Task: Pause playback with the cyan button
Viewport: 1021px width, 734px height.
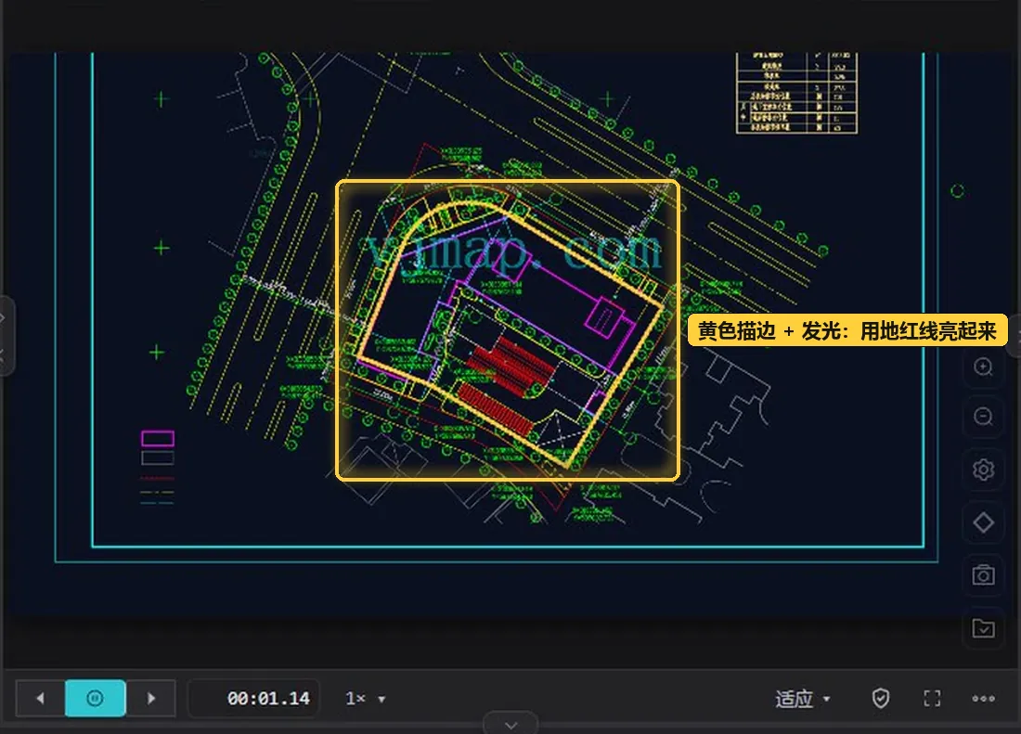Action: [95, 698]
